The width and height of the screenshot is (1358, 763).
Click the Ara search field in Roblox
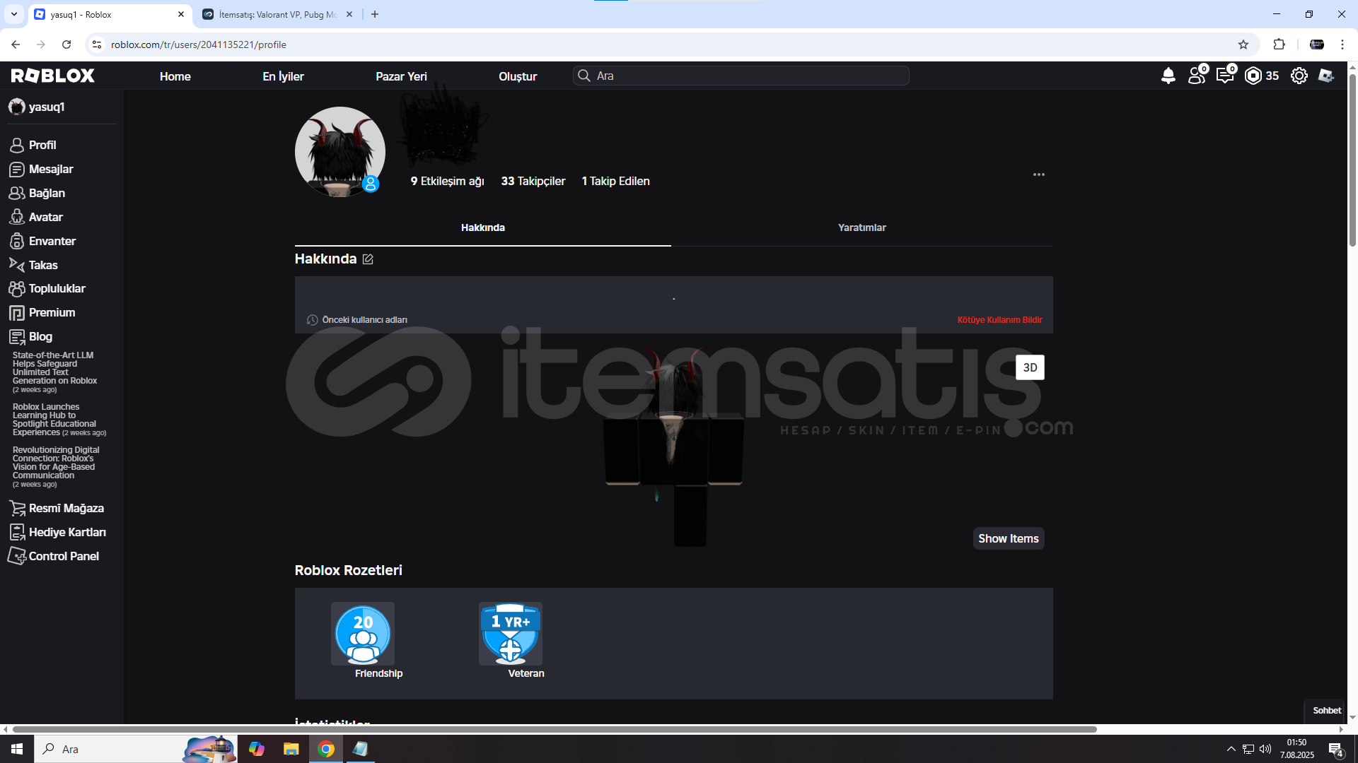741,76
